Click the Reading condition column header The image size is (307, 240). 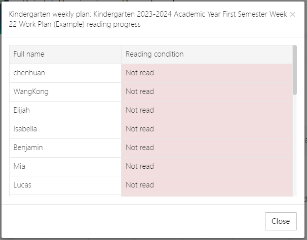pos(207,54)
